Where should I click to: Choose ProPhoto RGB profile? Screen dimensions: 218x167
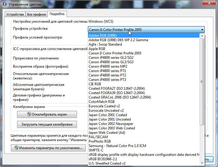click(144, 141)
